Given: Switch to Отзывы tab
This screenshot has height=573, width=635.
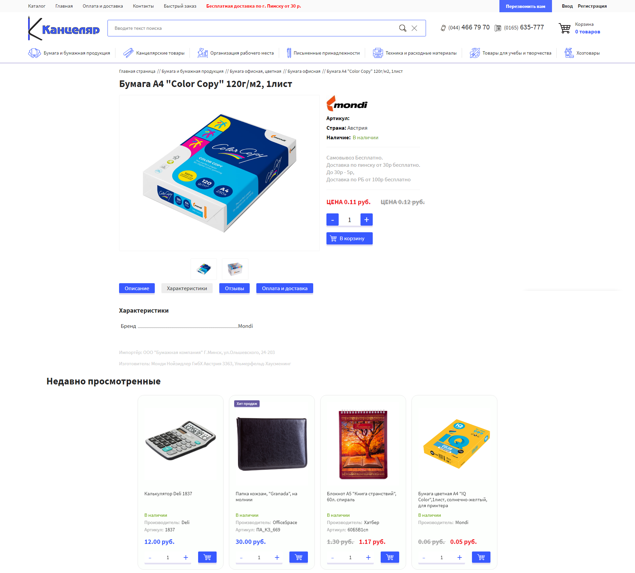Looking at the screenshot, I should (x=234, y=288).
